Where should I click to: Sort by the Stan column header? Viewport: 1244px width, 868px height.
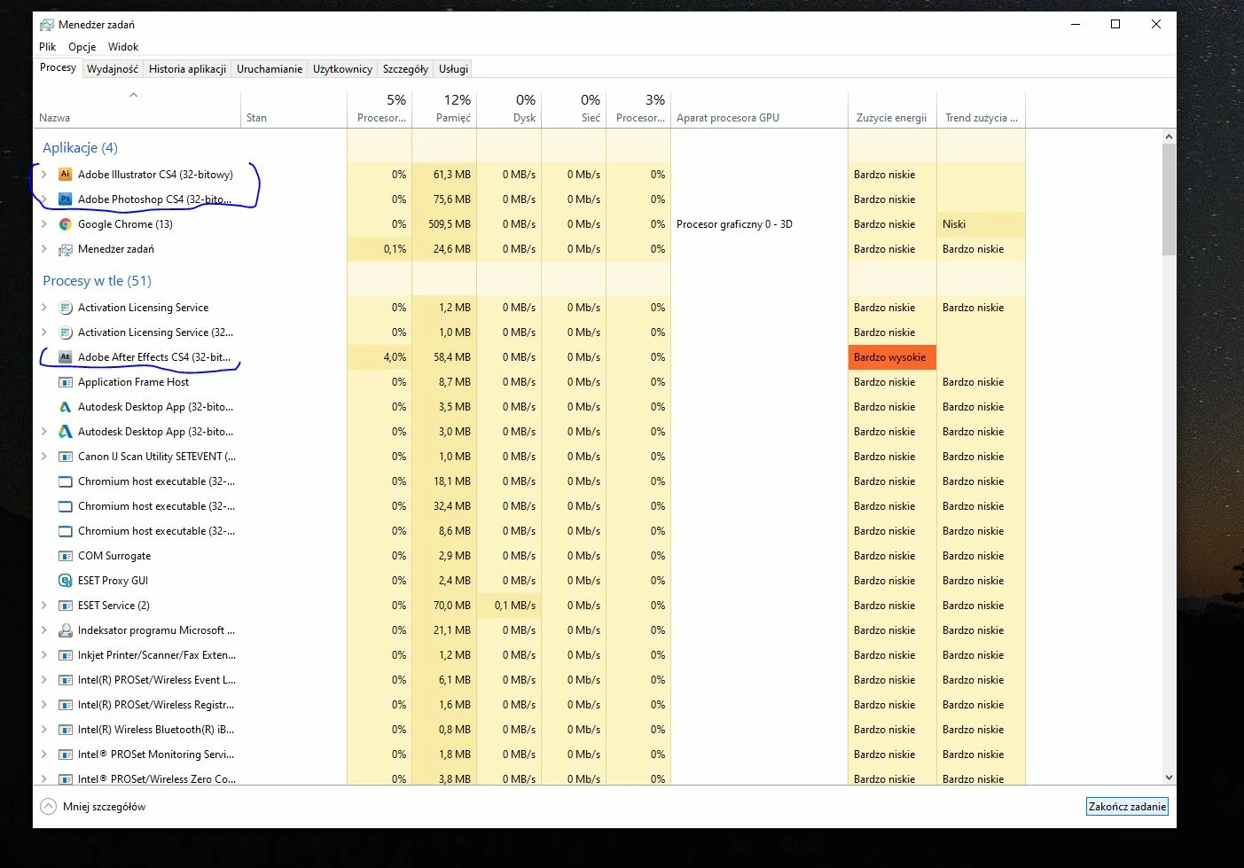point(293,110)
